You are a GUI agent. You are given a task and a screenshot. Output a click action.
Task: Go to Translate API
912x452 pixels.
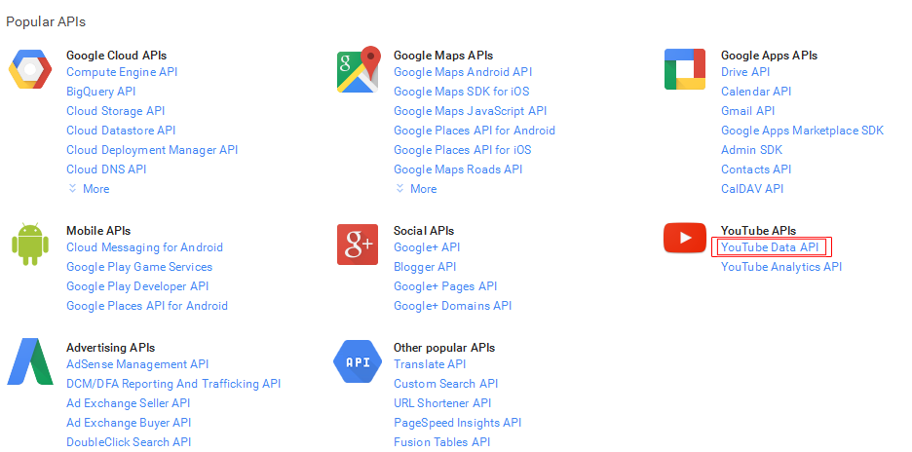[x=432, y=364]
